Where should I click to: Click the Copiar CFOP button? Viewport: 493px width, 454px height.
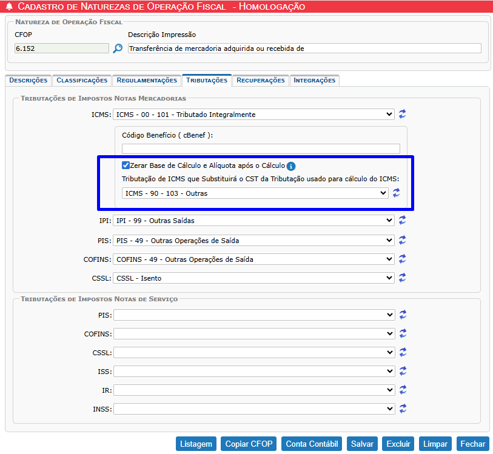coord(249,444)
